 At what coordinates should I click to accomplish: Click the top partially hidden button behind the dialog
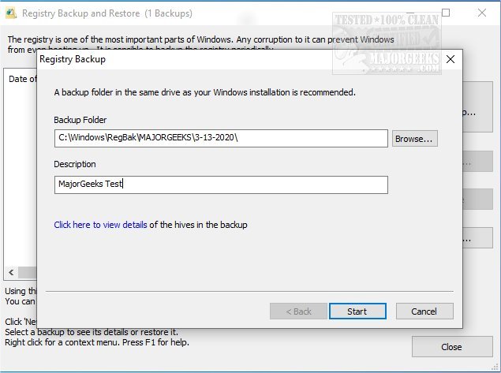(x=473, y=113)
